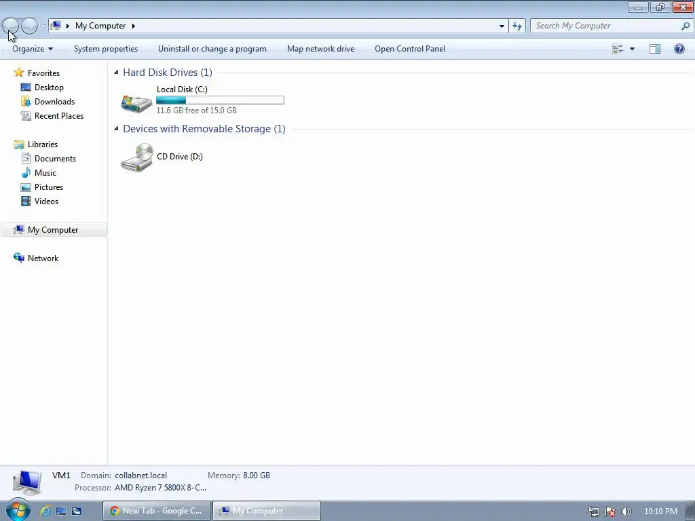
Task: Click the 10:10 PM clock
Action: (660, 511)
